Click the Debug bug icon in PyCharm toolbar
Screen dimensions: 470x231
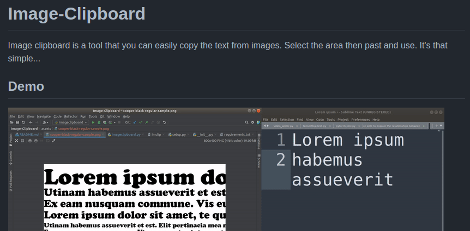(x=98, y=123)
